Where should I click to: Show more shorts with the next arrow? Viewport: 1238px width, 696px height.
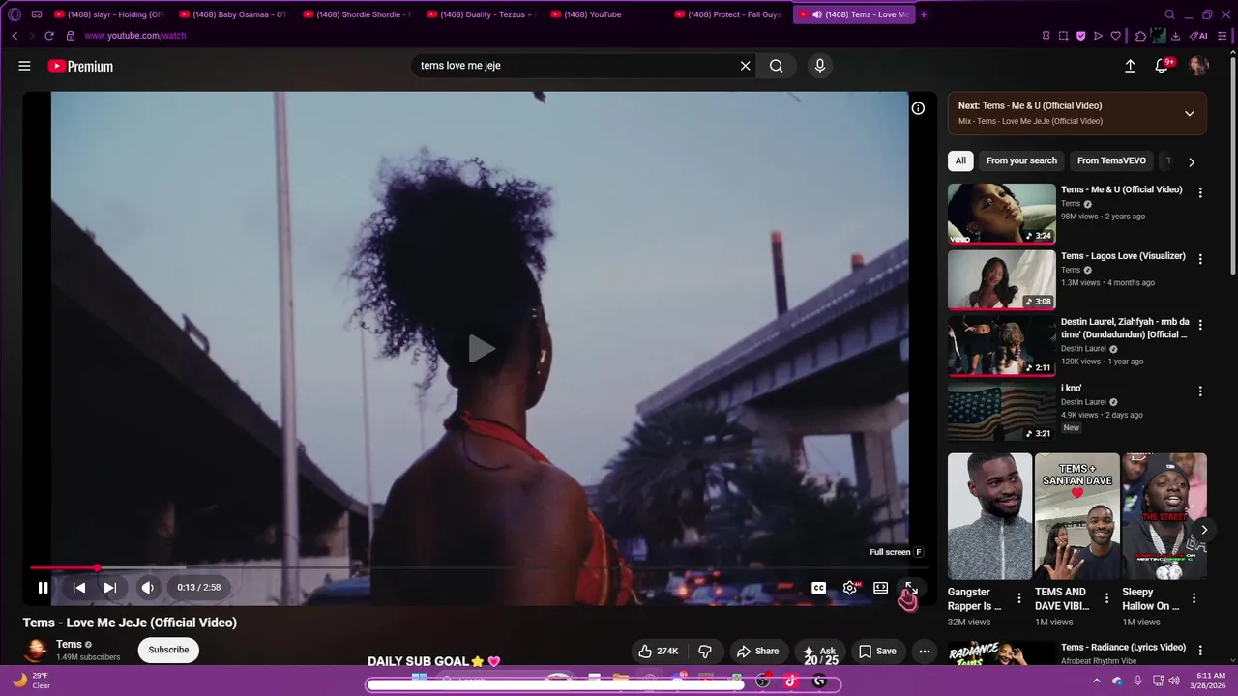click(x=1204, y=530)
